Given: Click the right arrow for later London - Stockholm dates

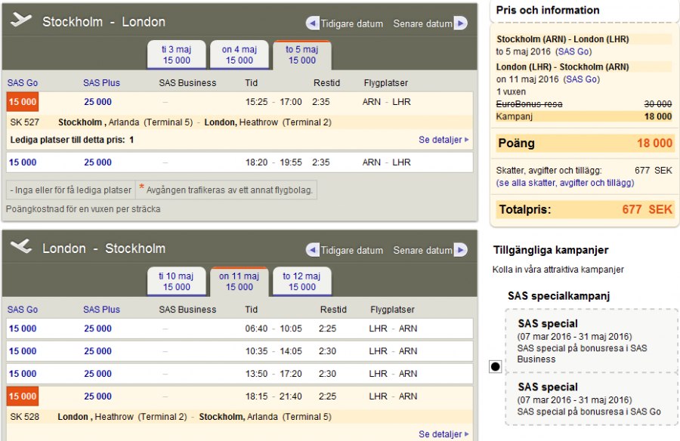Looking at the screenshot, I should click(x=461, y=250).
